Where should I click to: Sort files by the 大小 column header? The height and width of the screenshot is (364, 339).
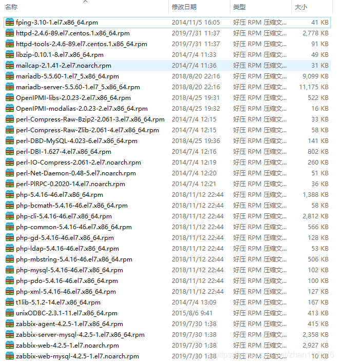301,7
